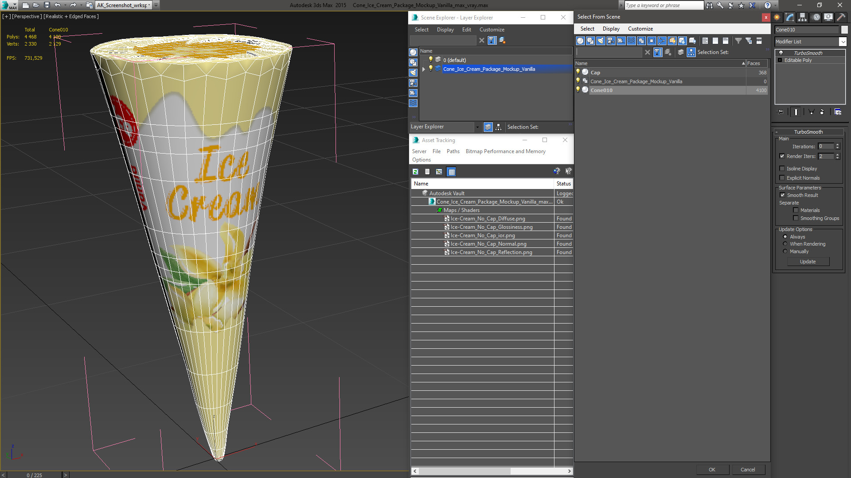
Task: Toggle visibility bulb of 0 (default) layer
Action: pos(430,59)
